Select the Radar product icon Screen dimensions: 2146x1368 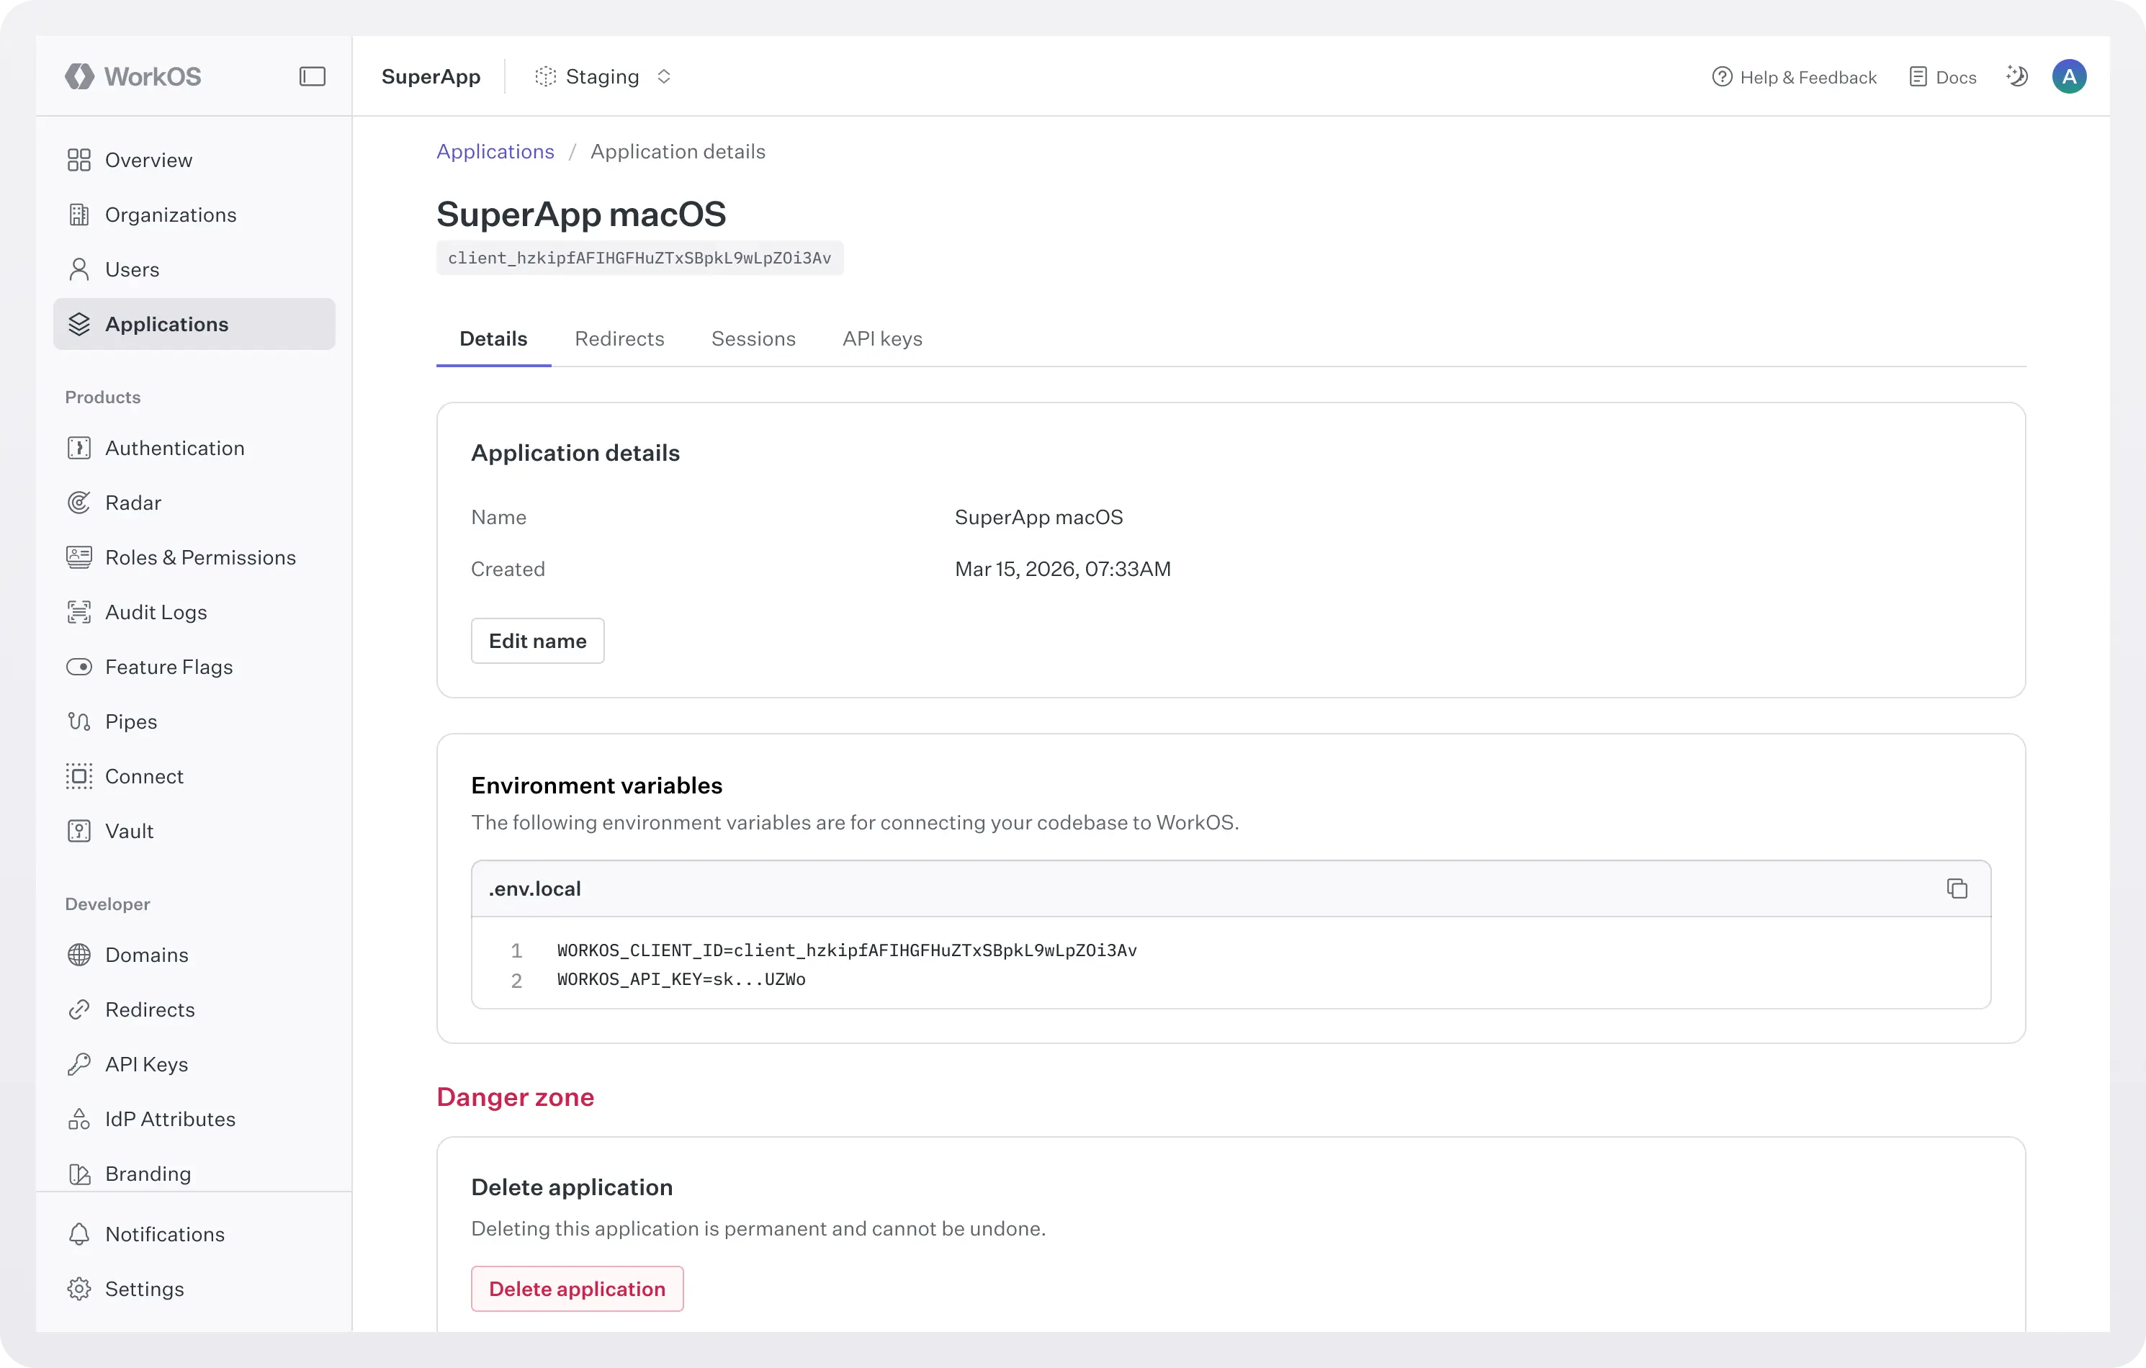tap(79, 502)
